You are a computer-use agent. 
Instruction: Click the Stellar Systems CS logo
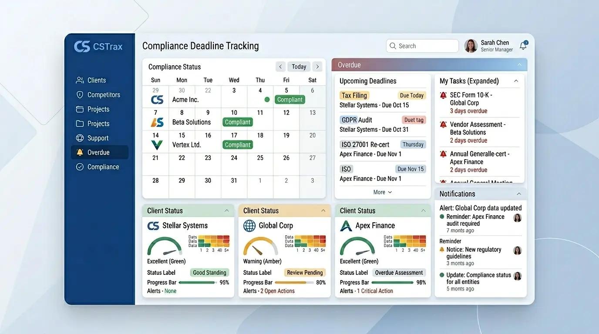tap(153, 225)
